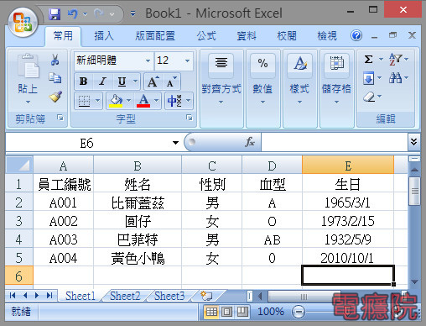Switch to Normal view

[x=211, y=312]
